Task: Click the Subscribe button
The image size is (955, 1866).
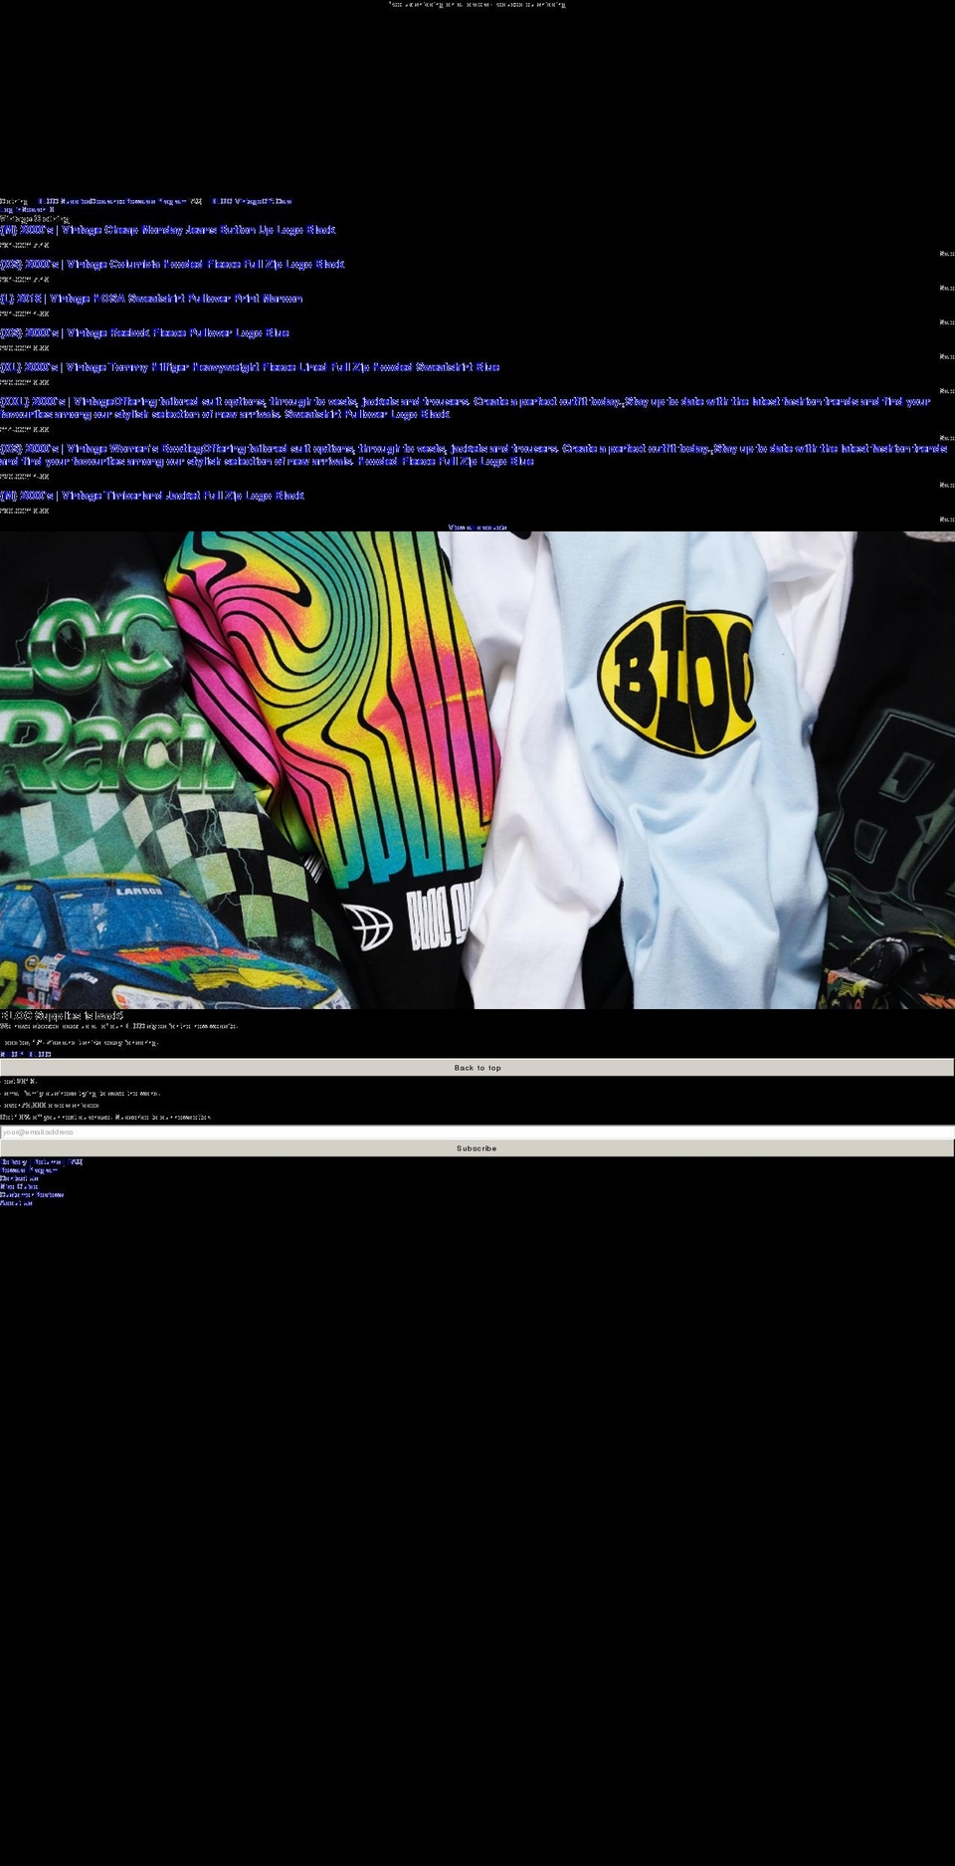Action: click(477, 1148)
